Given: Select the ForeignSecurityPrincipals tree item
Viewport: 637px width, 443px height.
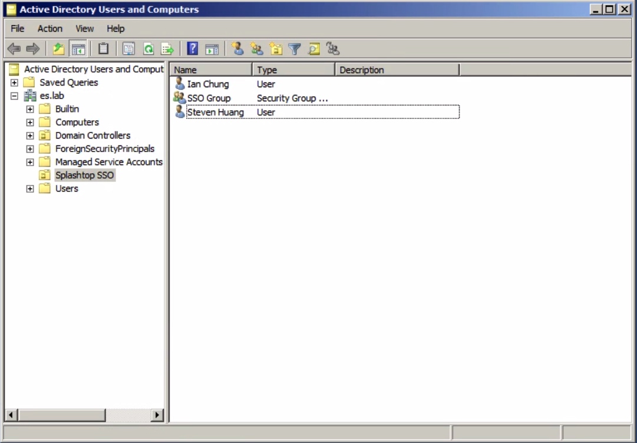Looking at the screenshot, I should [x=105, y=148].
